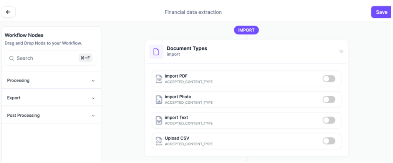The height and width of the screenshot is (163, 393).
Task: Click the 'import Text' label
Action: pyautogui.click(x=176, y=117)
